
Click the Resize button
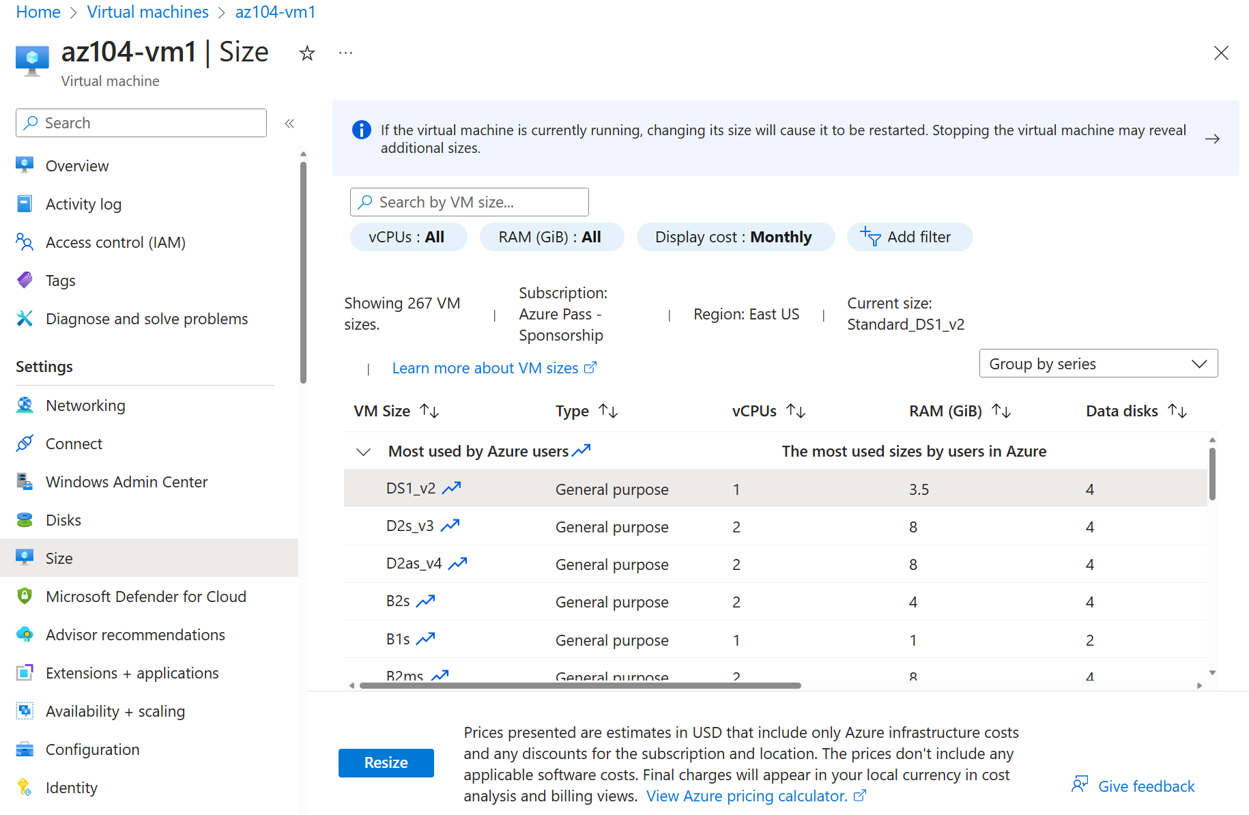pyautogui.click(x=386, y=762)
